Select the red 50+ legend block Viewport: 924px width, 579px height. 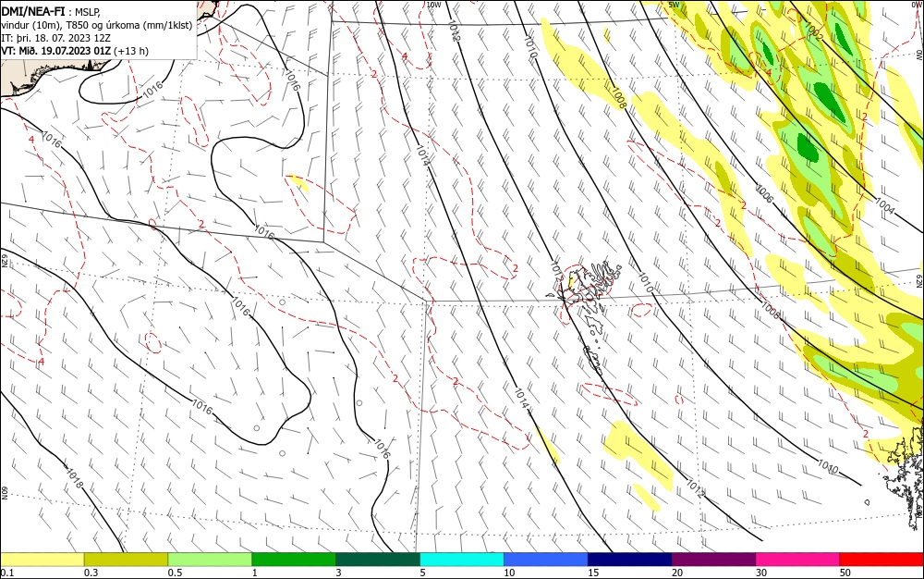click(x=881, y=560)
